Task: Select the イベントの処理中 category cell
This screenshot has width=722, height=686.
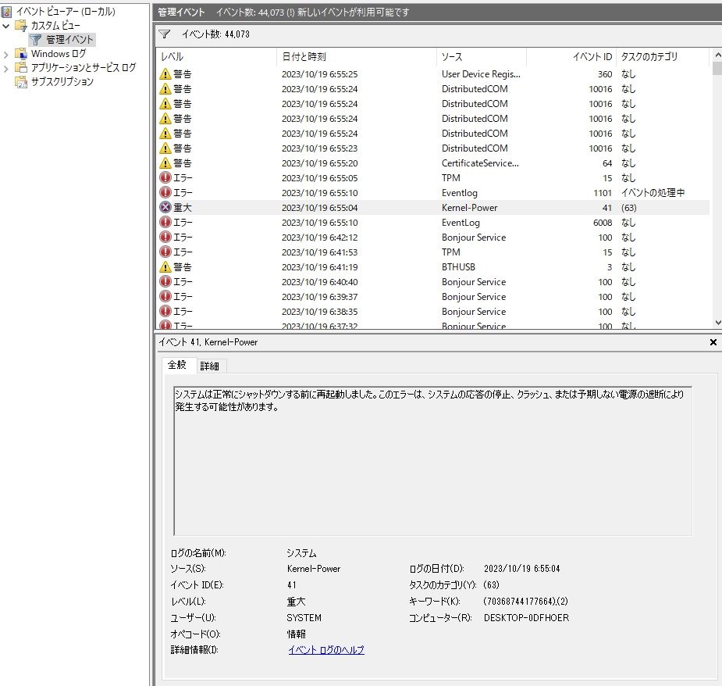Action: click(x=653, y=193)
